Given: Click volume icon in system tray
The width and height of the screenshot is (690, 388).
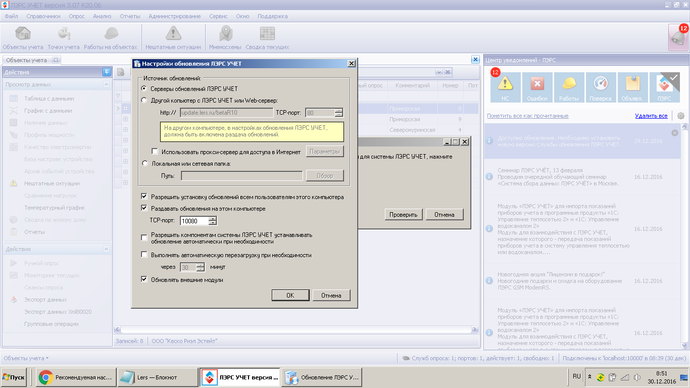Looking at the screenshot, I should click(637, 377).
